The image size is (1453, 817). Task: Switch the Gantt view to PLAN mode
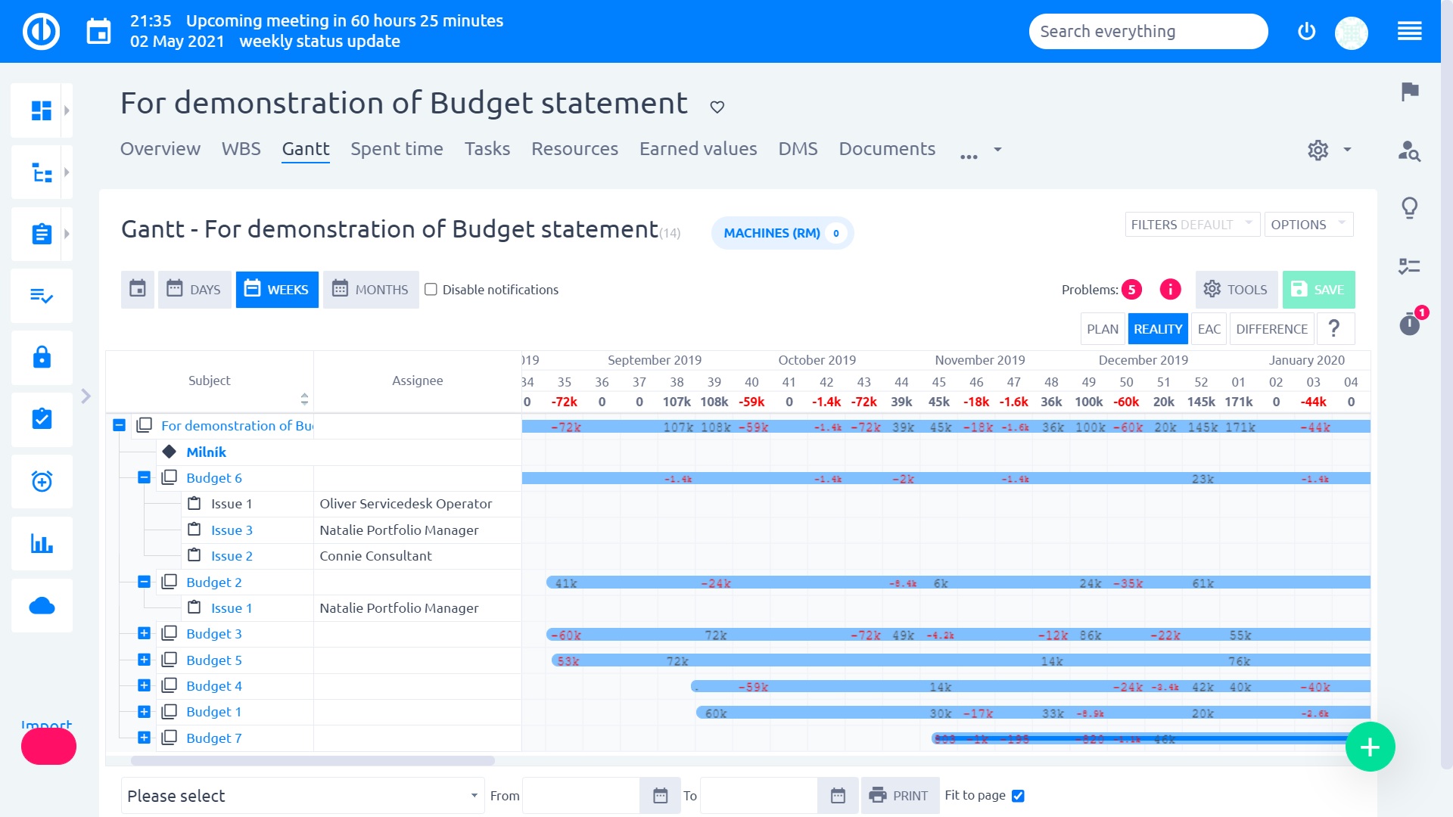click(x=1102, y=329)
